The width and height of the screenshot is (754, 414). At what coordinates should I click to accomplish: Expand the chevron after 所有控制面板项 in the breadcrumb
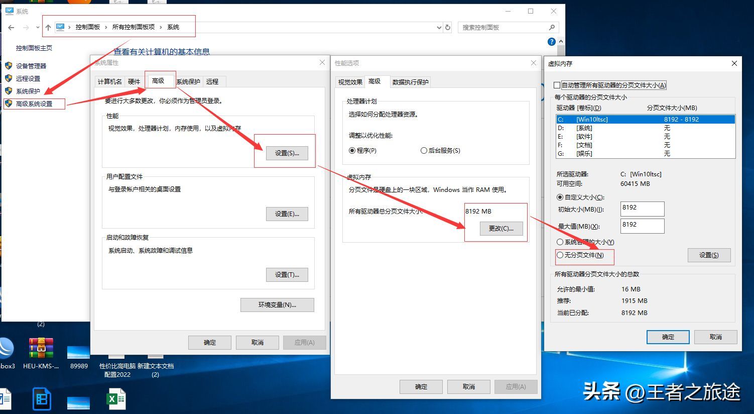tap(161, 27)
